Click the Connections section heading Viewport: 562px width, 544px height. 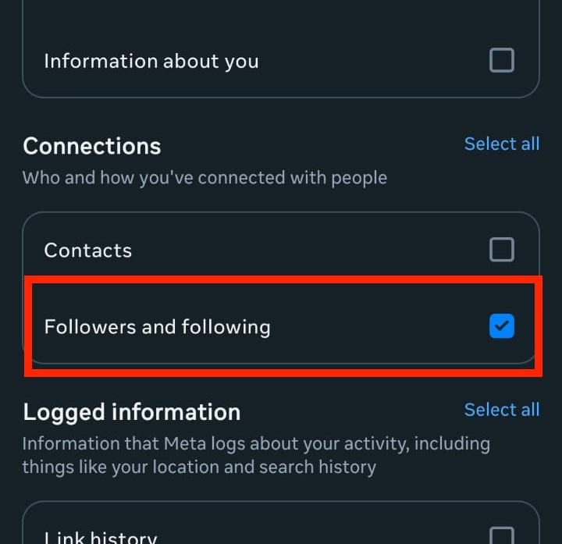92,146
